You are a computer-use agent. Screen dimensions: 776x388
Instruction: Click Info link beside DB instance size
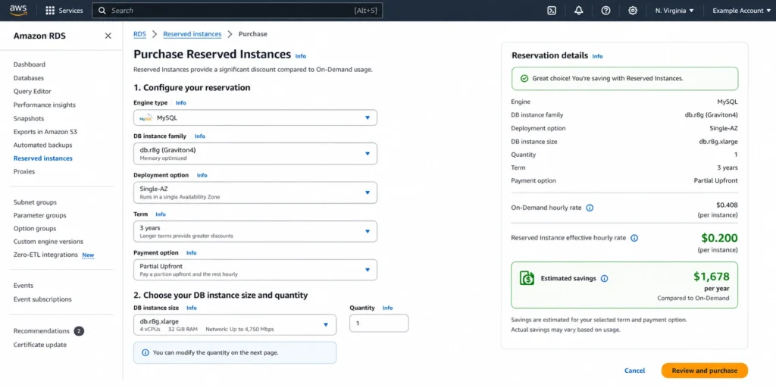pos(191,308)
